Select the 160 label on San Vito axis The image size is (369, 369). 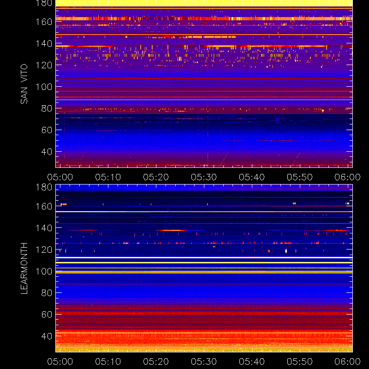[x=44, y=22]
